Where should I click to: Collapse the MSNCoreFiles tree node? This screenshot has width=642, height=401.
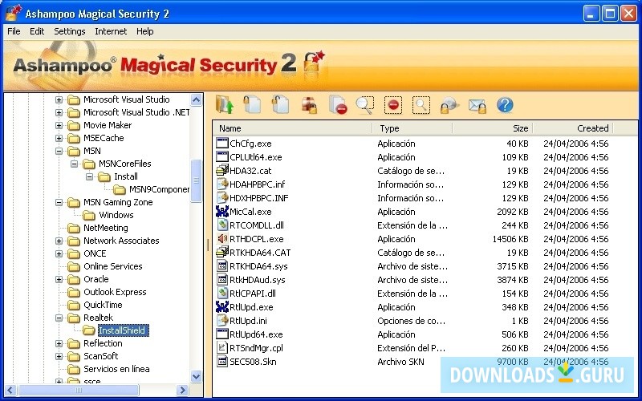pos(74,164)
